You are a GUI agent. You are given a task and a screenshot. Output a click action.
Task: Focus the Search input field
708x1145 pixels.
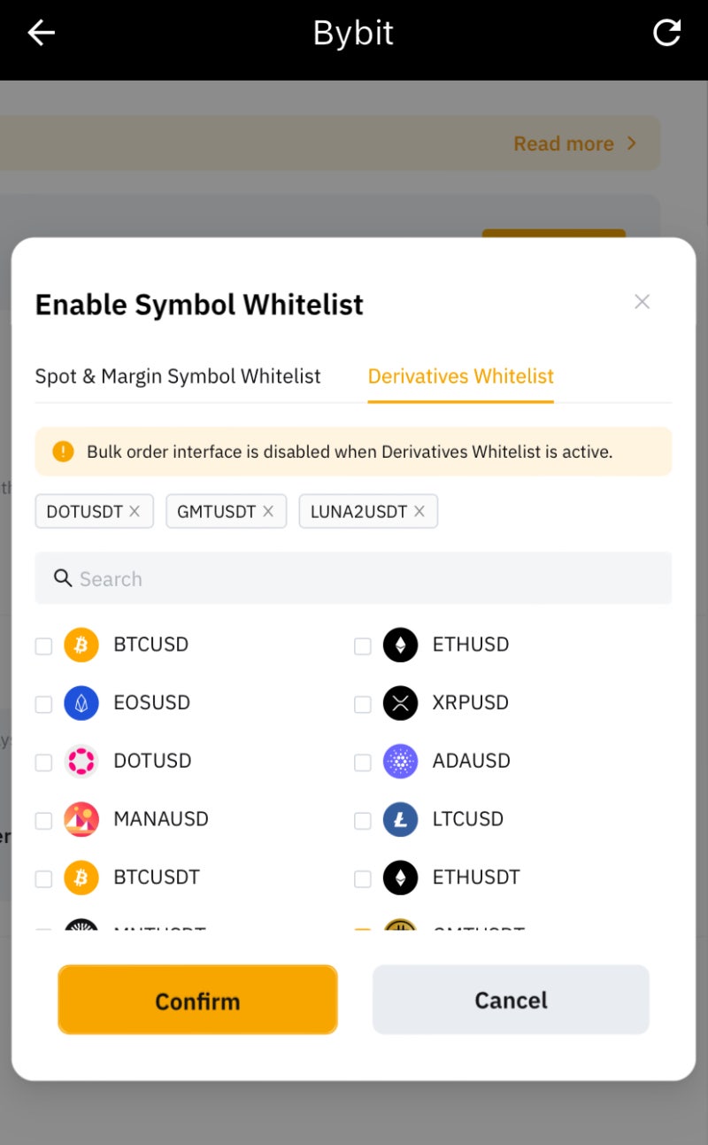click(x=372, y=578)
